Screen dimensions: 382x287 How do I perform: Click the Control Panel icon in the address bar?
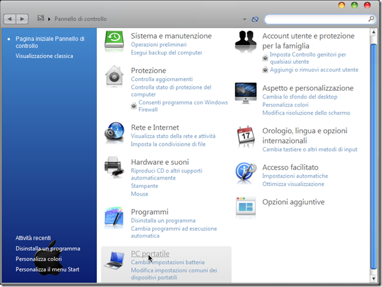click(41, 18)
